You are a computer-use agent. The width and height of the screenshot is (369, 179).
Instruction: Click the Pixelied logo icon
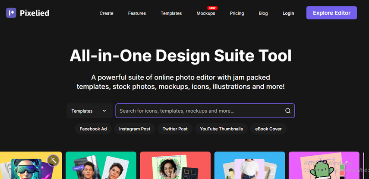[11, 13]
